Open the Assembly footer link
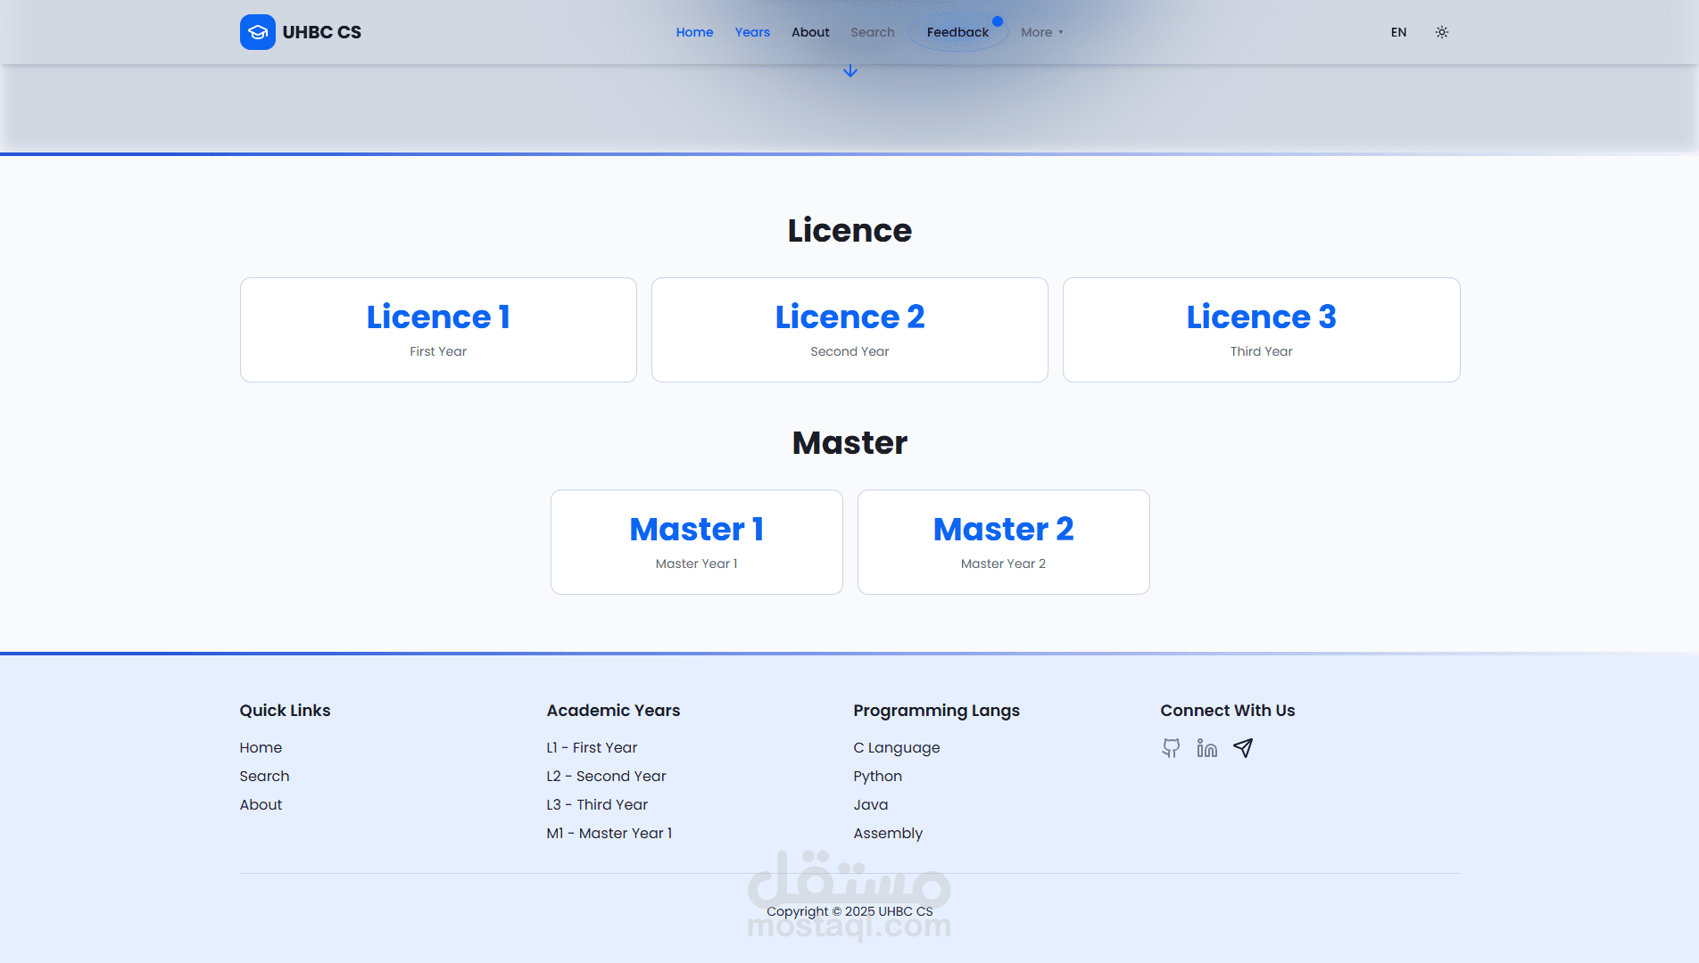This screenshot has width=1699, height=963. [888, 833]
